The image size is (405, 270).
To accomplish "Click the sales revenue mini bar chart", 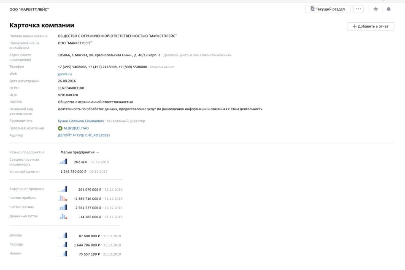I will (x=63, y=189).
